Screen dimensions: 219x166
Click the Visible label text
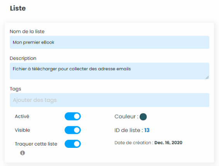(x=22, y=130)
